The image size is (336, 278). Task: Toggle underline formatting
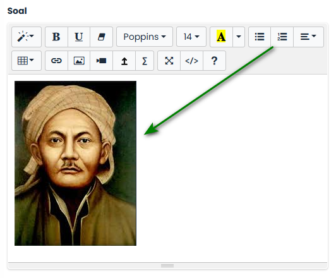[x=79, y=37]
